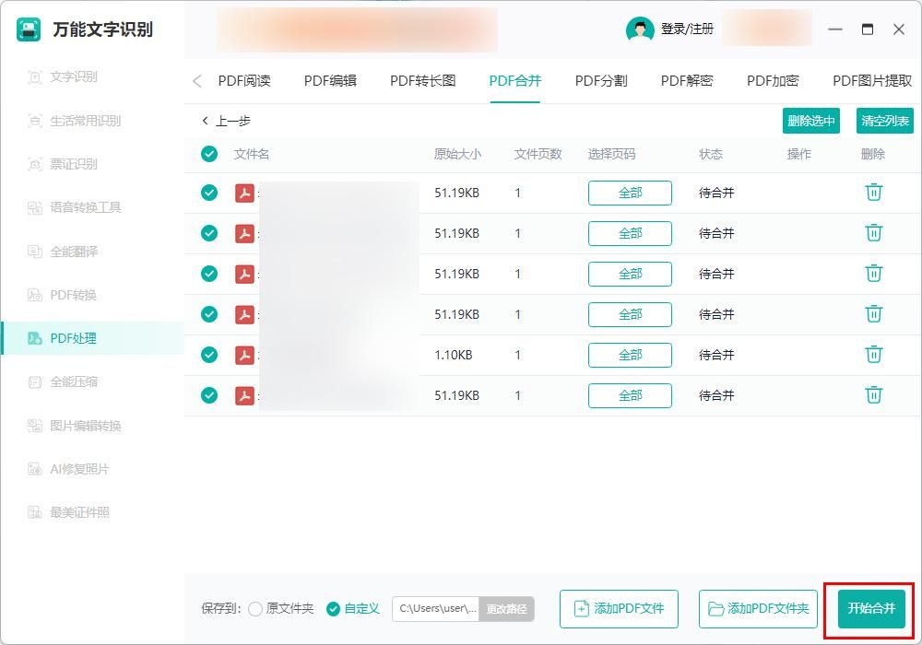Open 全部 page selector for last file

(x=630, y=395)
